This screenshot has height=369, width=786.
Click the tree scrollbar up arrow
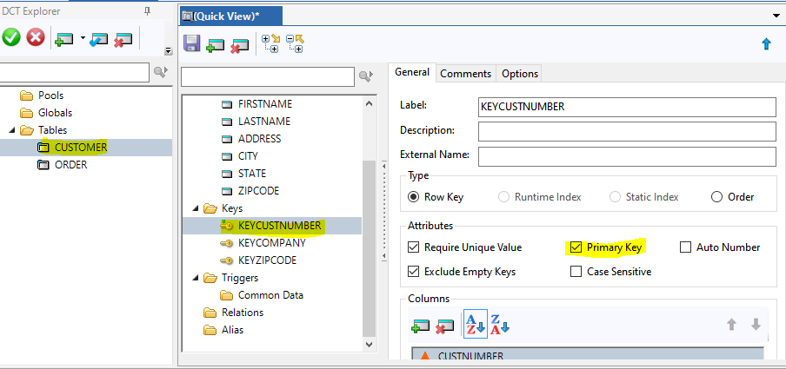coord(369,103)
